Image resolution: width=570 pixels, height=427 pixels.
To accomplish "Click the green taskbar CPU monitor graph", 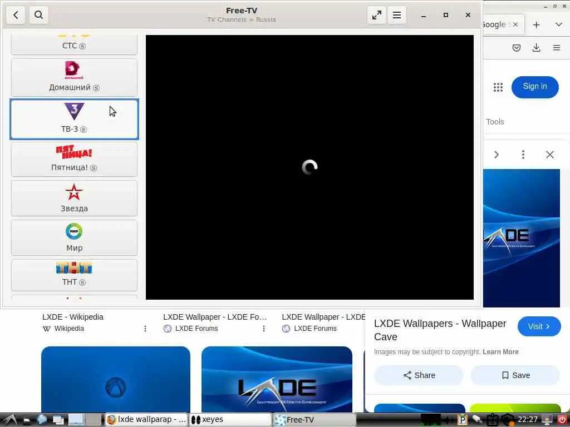I will pos(430,420).
